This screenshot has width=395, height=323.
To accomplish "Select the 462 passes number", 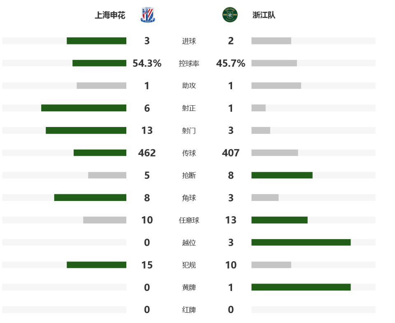I will [147, 153].
